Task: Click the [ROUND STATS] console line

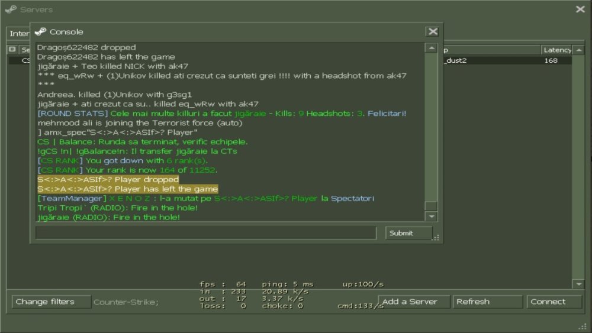Action: tap(222, 114)
